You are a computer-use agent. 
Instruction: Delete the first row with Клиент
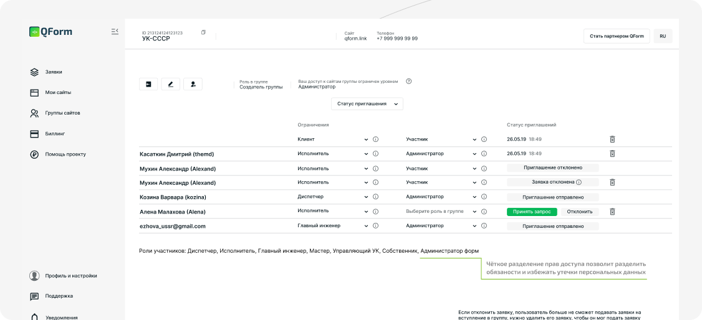[612, 139]
